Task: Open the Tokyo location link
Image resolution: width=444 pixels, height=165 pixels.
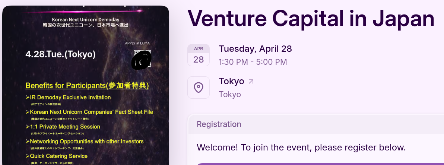Action: click(232, 81)
